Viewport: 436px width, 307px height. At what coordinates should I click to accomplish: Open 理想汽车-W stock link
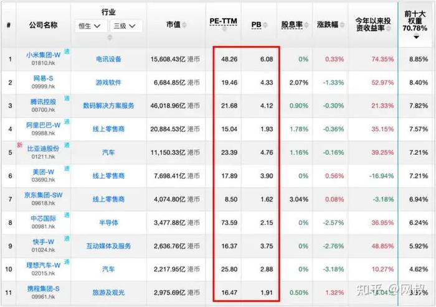(44, 265)
